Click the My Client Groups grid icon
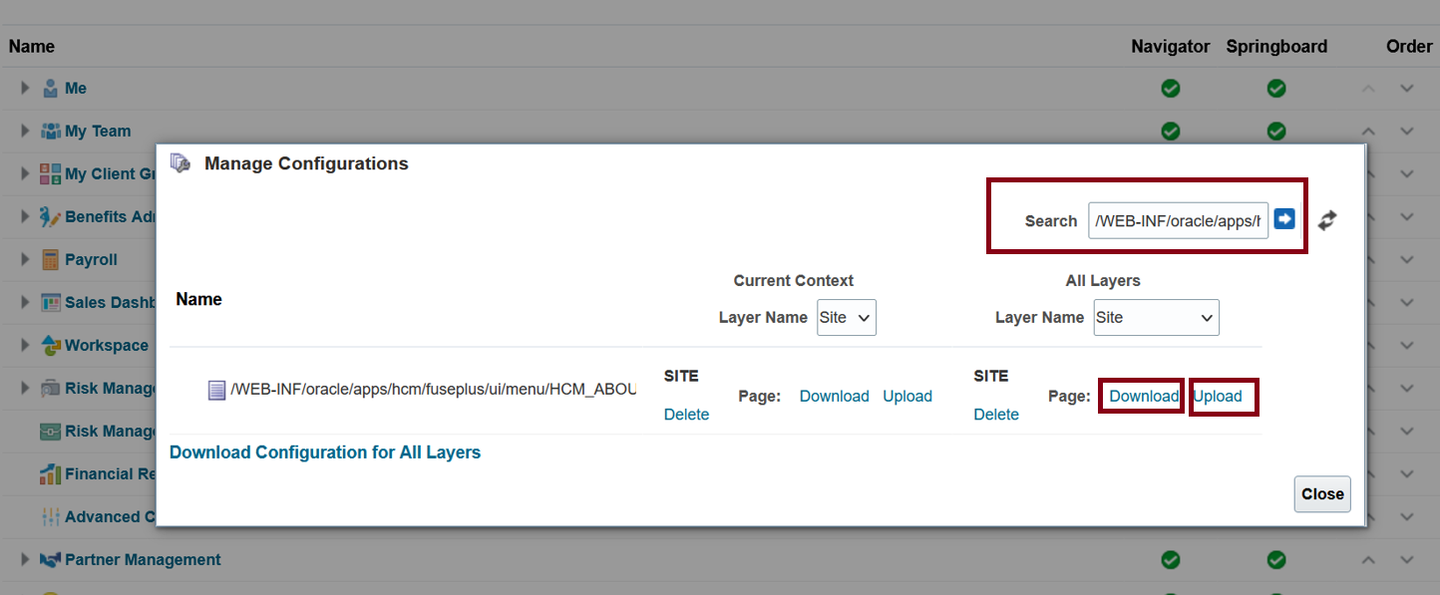Image resolution: width=1440 pixels, height=595 pixels. 51,174
